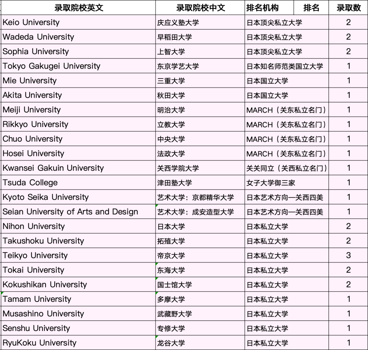
Task: Select the cell 庆应义塾大学
Action: point(200,22)
